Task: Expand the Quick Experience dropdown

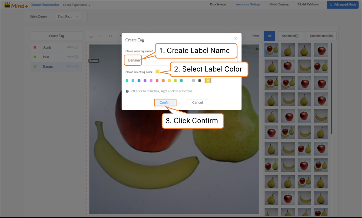Action: [x=77, y=5]
